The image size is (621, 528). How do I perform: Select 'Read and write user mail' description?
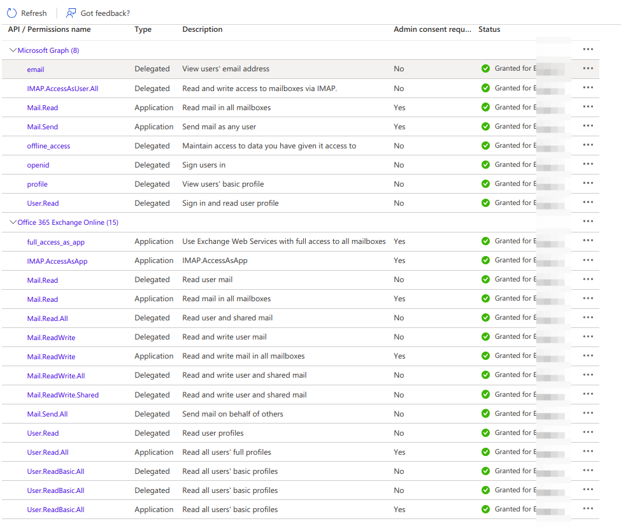225,337
